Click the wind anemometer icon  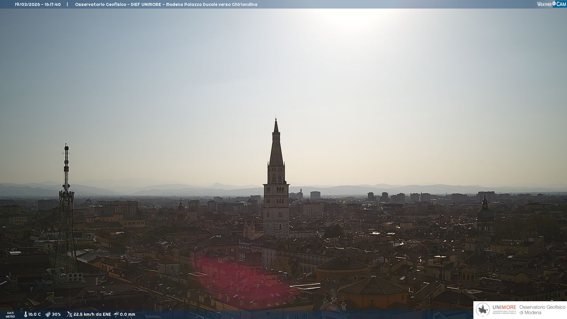(69, 314)
